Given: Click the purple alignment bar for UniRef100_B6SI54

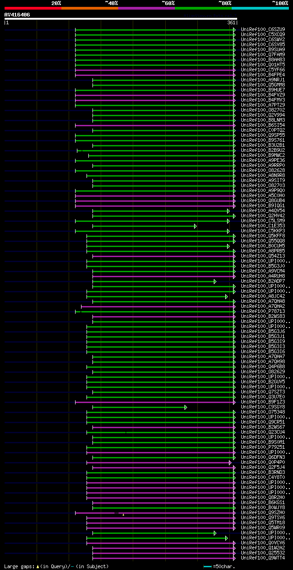Looking at the screenshot, I should 155,125.
